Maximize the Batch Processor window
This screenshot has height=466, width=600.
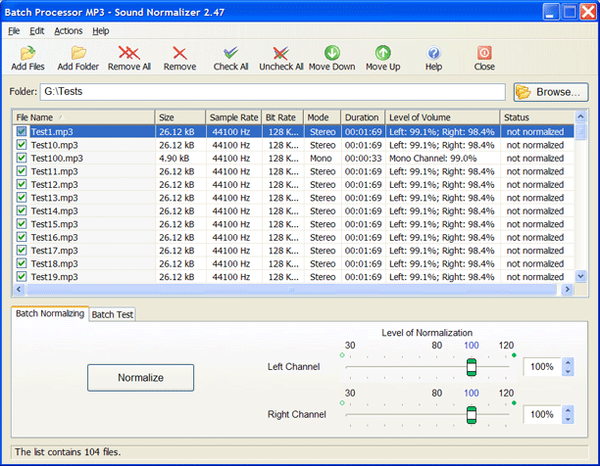coord(570,12)
